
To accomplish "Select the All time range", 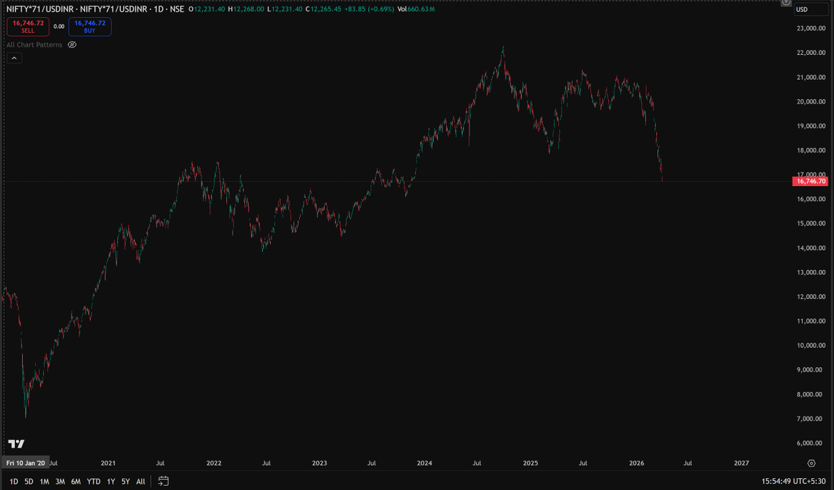I will pos(140,481).
